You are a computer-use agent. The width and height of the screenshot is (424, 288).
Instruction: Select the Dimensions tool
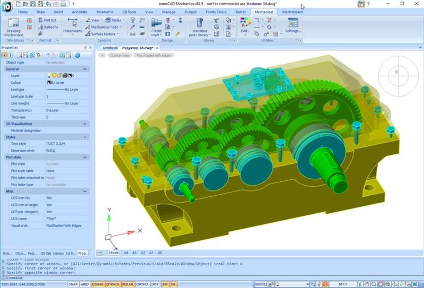point(73,23)
